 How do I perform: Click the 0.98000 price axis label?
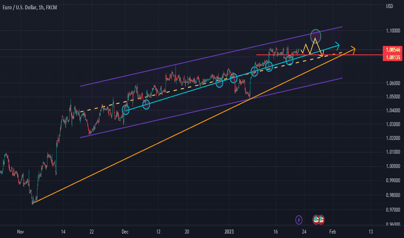point(393,195)
